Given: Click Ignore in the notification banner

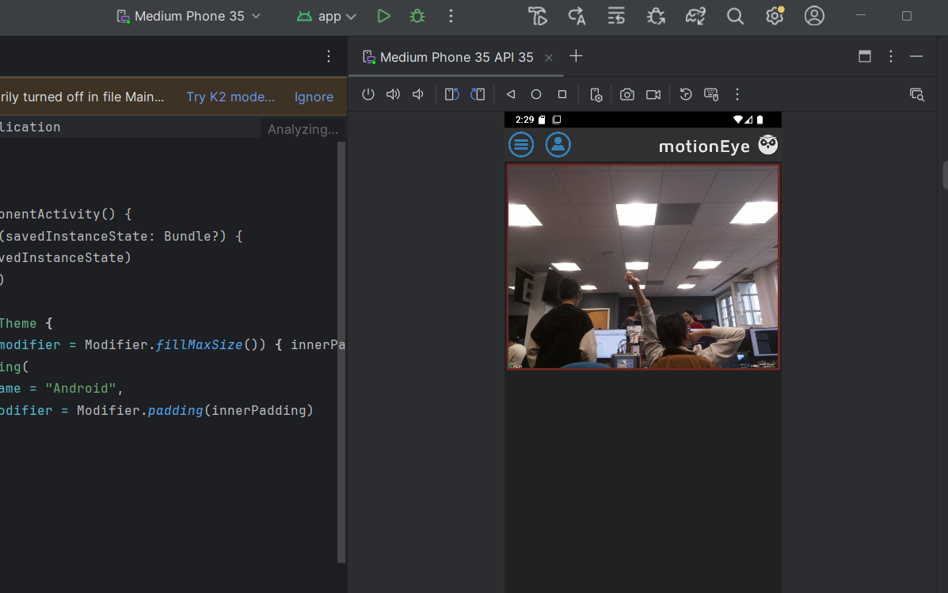Looking at the screenshot, I should point(314,97).
